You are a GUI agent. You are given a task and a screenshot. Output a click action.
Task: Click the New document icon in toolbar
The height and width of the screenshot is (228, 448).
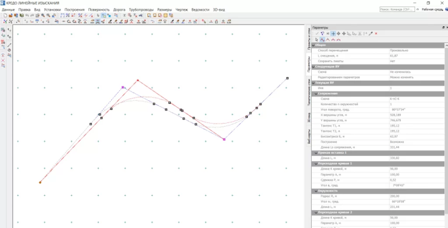(5, 15)
